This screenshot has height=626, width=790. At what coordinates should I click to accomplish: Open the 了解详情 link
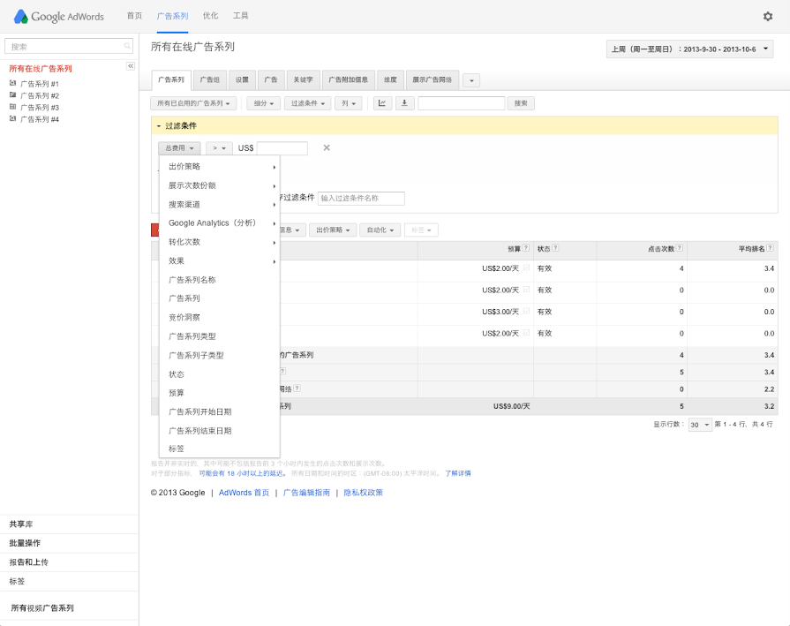pos(457,473)
